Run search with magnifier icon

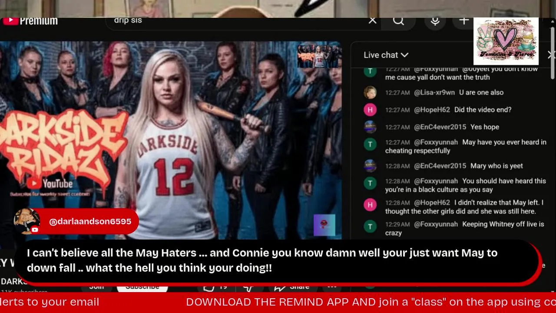click(x=398, y=20)
